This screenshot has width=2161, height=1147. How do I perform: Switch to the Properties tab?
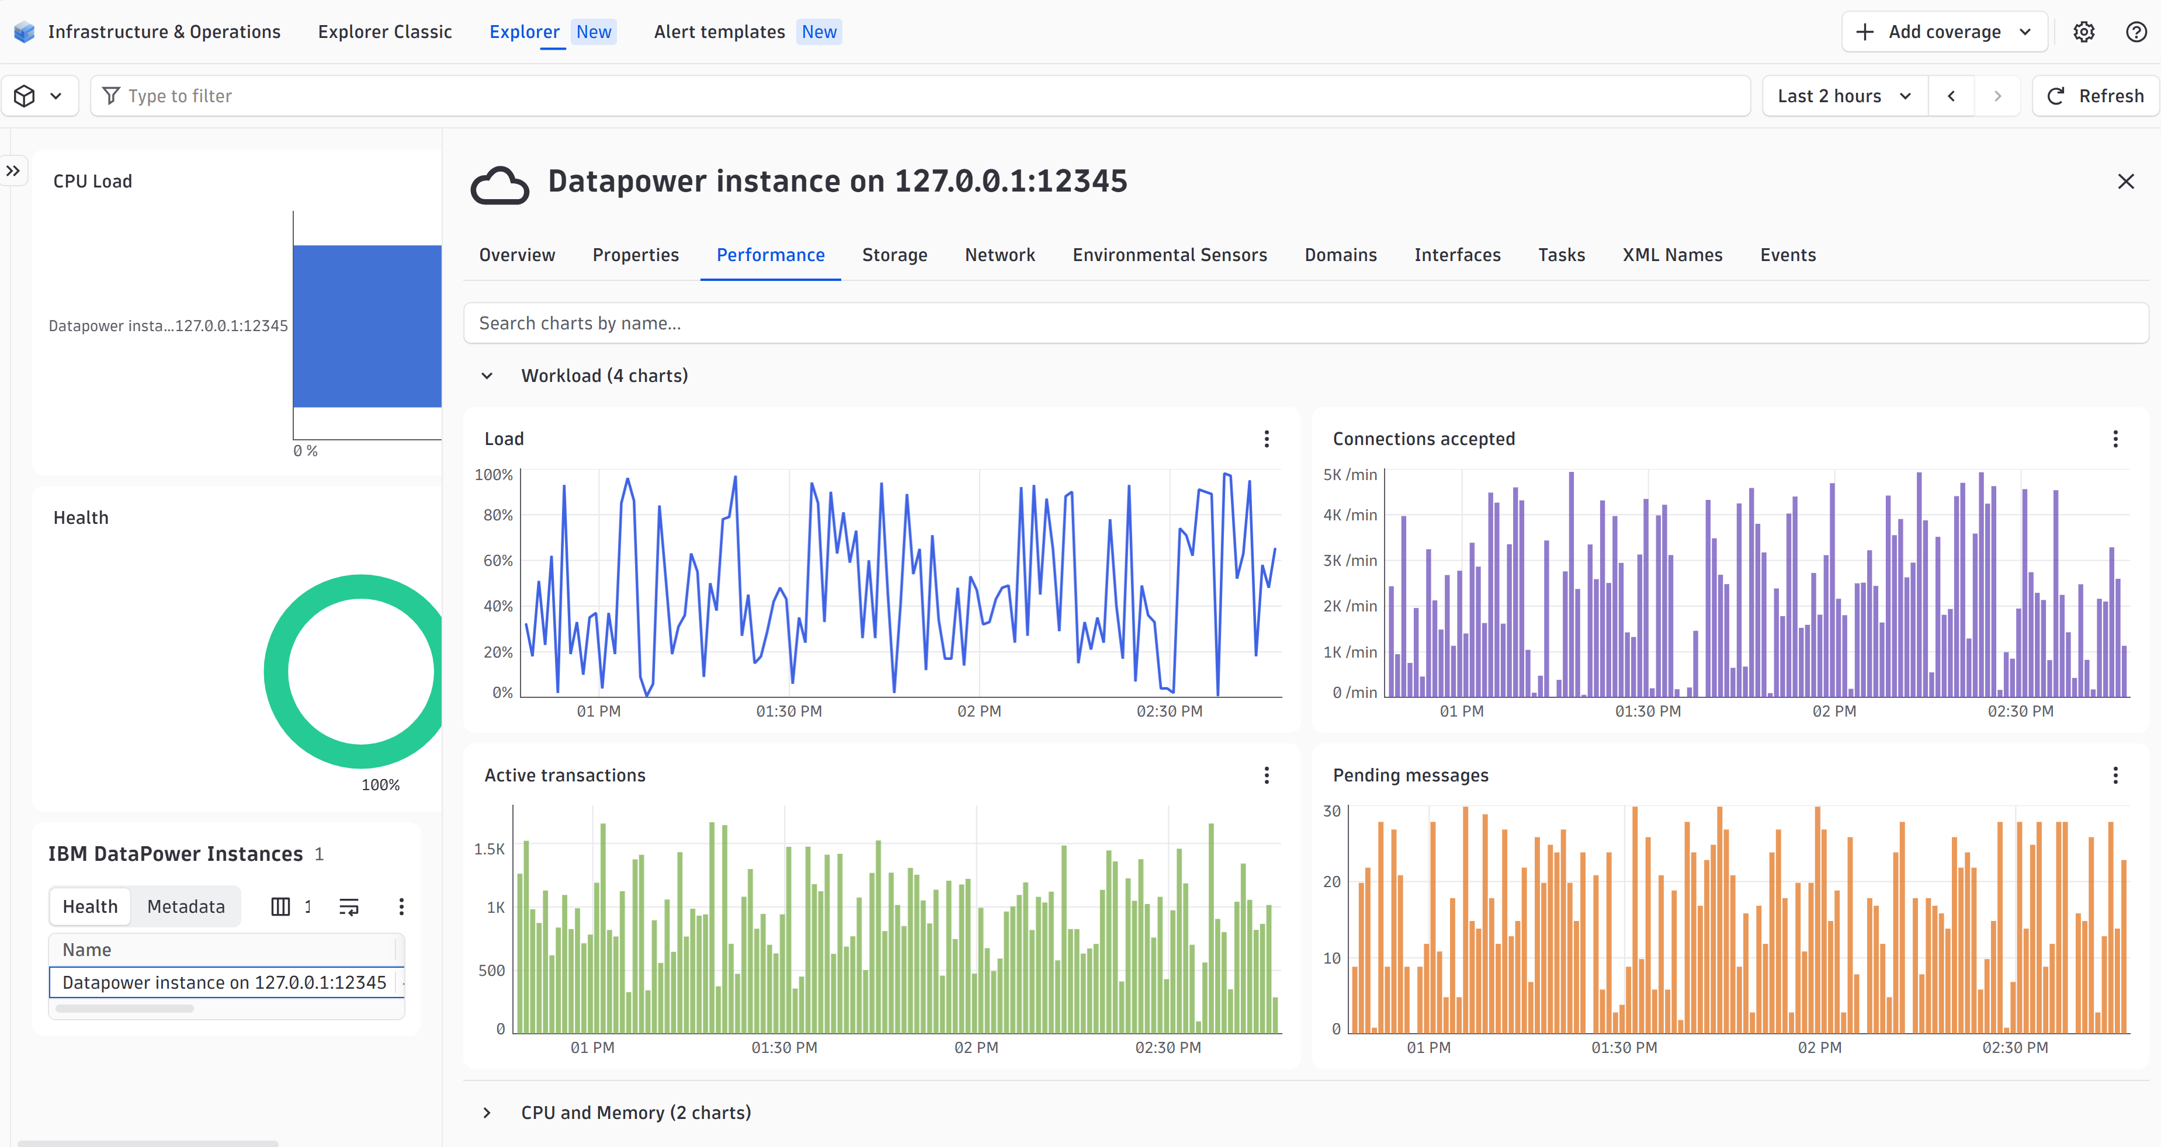click(x=635, y=255)
